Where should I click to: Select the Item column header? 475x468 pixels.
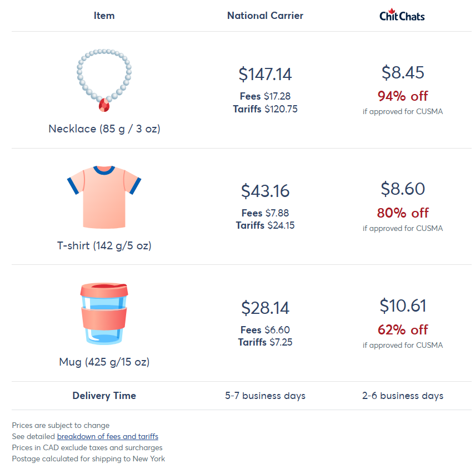[104, 16]
